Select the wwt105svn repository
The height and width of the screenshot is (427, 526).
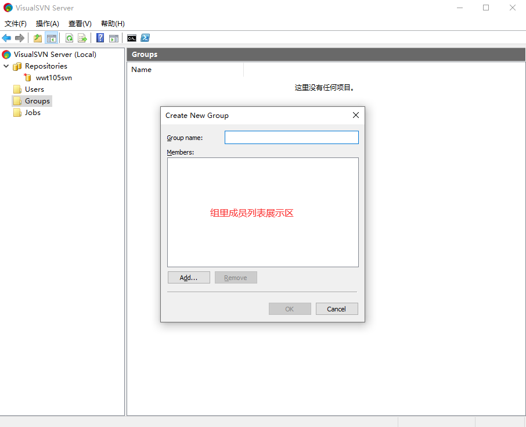click(53, 78)
